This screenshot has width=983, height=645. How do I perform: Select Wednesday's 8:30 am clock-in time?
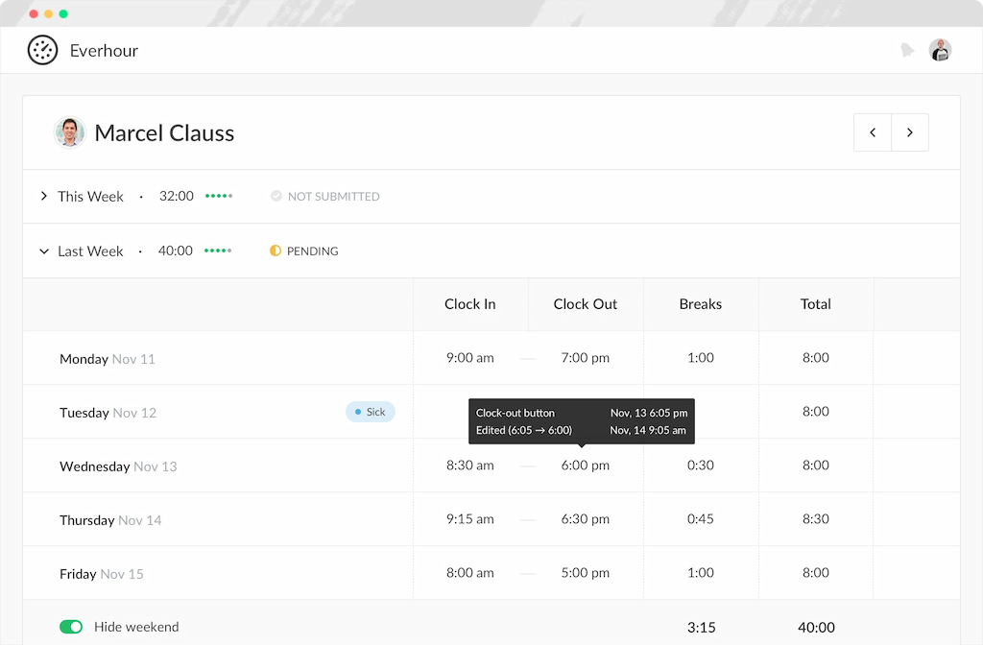pos(470,466)
